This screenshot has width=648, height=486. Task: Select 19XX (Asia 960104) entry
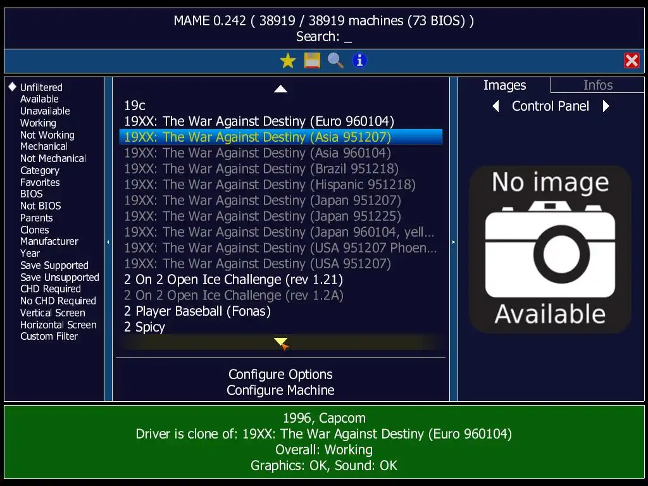(280, 153)
